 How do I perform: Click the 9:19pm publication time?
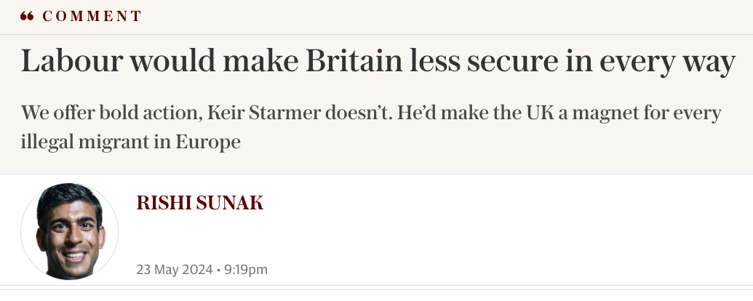[x=246, y=270]
